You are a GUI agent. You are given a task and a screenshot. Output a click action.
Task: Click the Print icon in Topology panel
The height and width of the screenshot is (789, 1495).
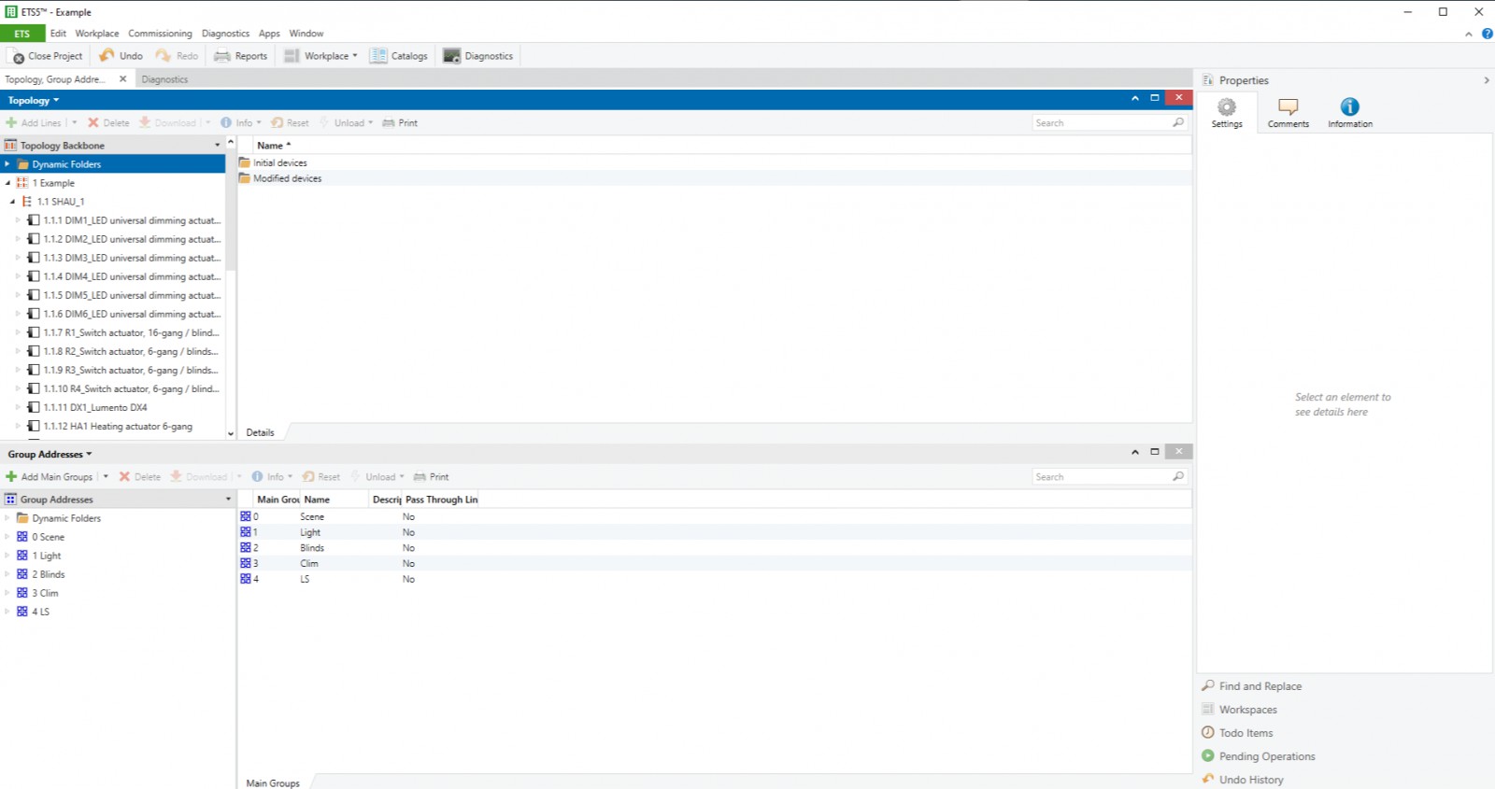[389, 122]
